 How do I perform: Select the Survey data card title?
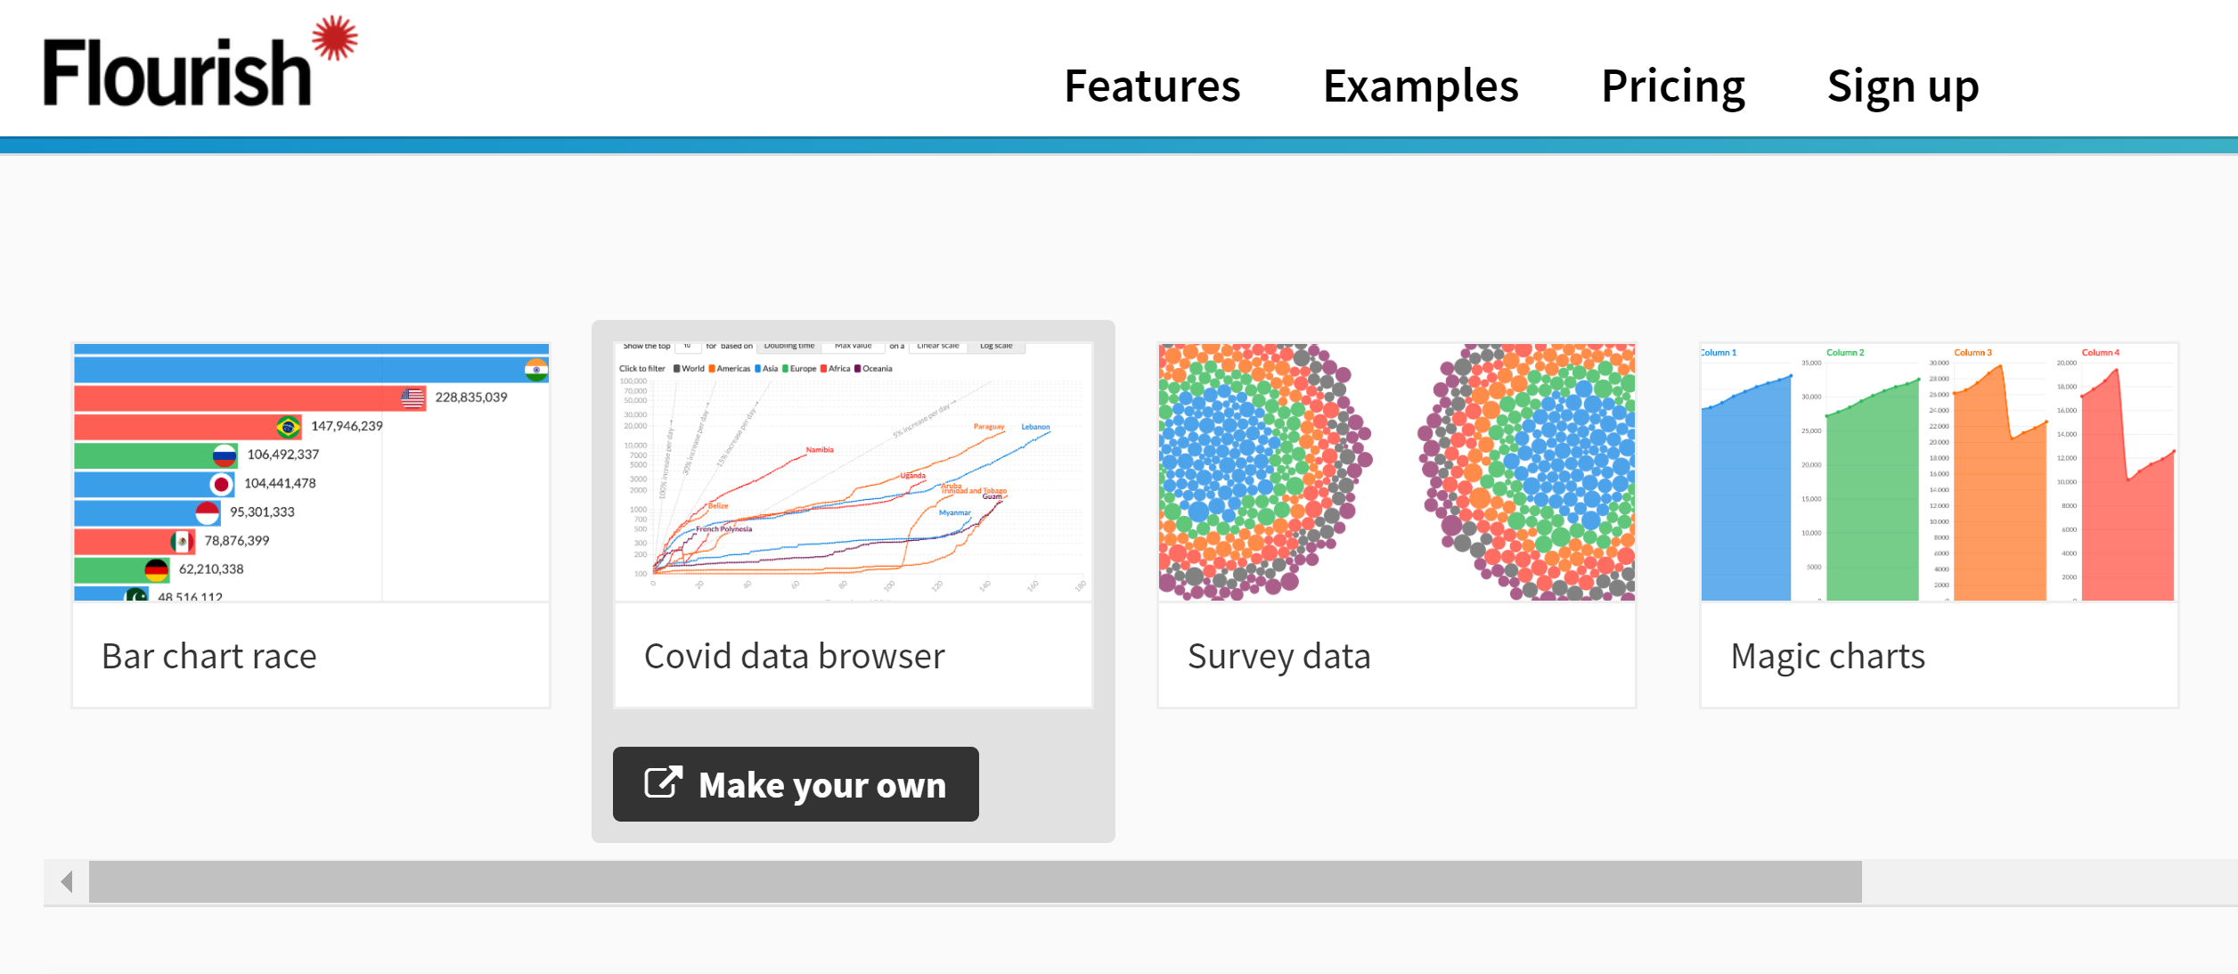[1278, 657]
